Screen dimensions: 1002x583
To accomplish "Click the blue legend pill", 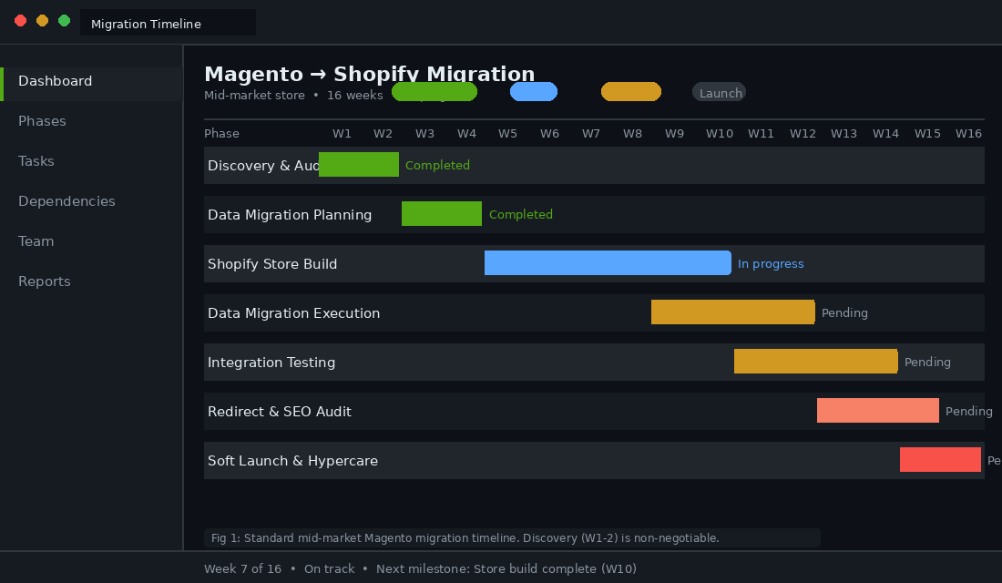I will pyautogui.click(x=534, y=92).
